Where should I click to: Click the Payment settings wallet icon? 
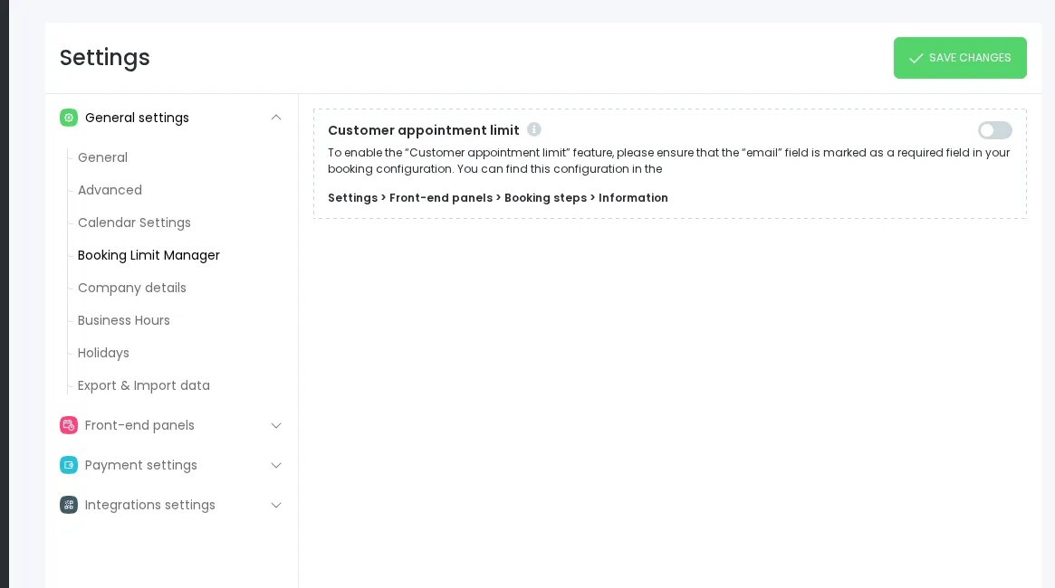[x=69, y=465]
